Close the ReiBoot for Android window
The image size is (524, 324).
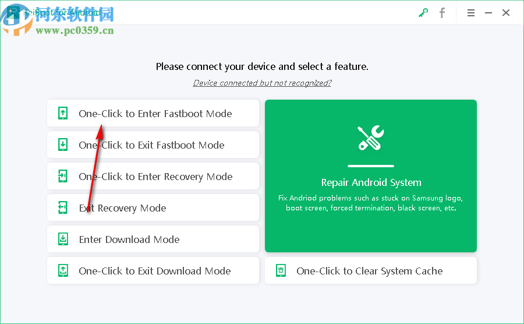click(506, 13)
